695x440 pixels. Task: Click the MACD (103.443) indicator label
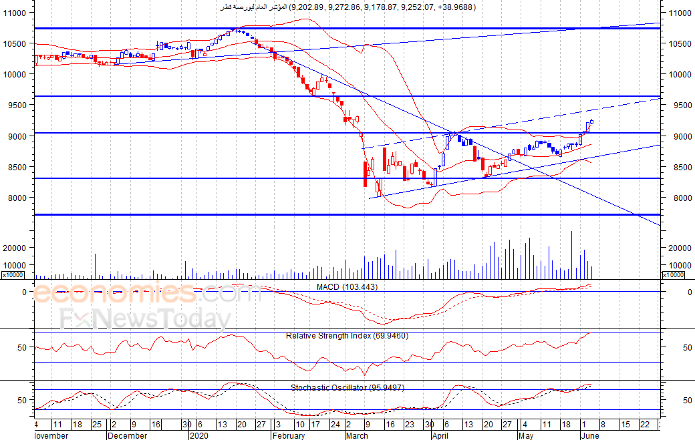(347, 287)
